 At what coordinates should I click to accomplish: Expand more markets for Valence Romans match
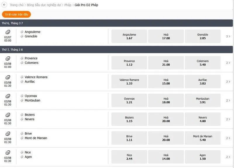228,82
